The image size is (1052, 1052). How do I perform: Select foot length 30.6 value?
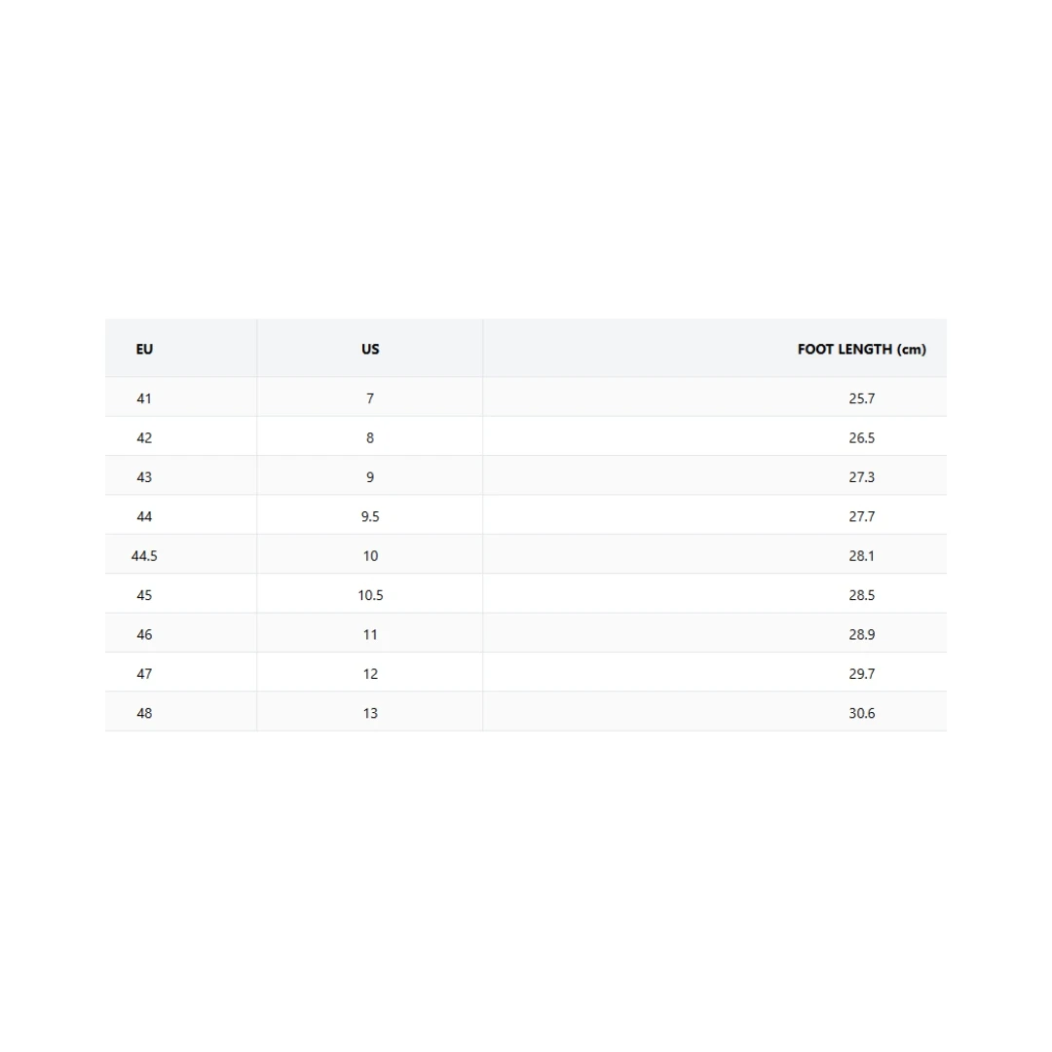click(x=861, y=713)
